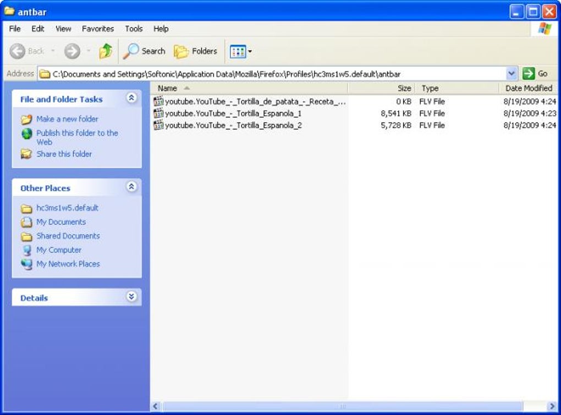Screen dimensions: 561x415
Task: Open the My Computer link
Action: click(59, 250)
